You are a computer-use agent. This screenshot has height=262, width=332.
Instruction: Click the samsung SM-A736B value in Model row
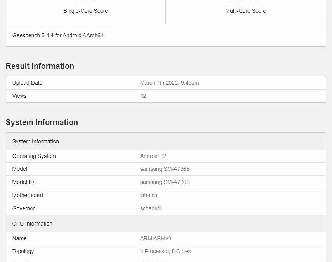[x=165, y=169]
